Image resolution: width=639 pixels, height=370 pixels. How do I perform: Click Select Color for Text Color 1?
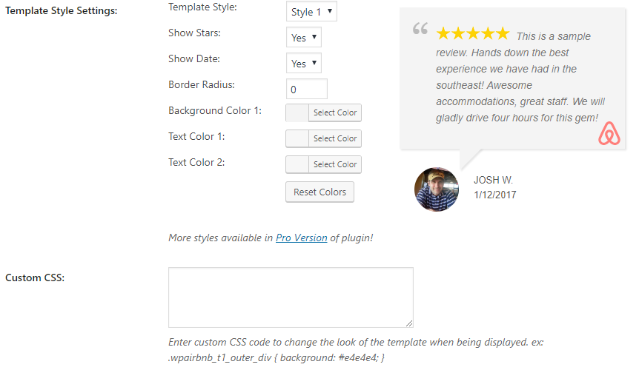tap(335, 138)
